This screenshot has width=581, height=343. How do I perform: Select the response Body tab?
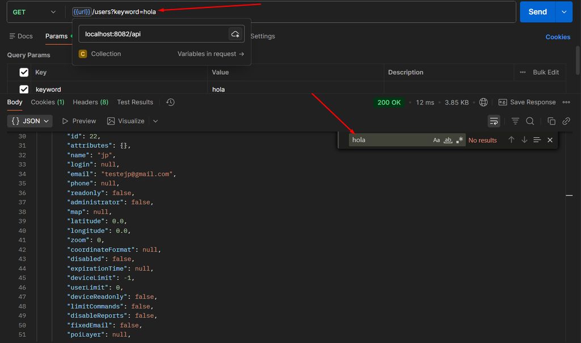pyautogui.click(x=15, y=102)
